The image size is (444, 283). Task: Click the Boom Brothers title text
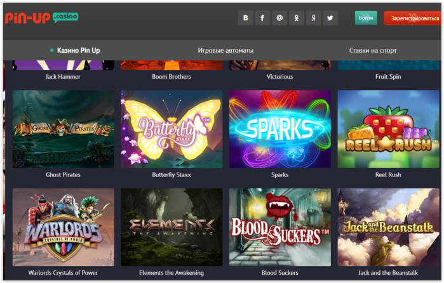pyautogui.click(x=172, y=77)
